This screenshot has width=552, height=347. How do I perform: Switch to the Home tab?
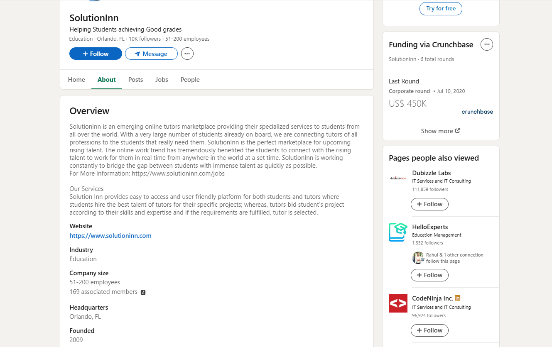pos(76,80)
